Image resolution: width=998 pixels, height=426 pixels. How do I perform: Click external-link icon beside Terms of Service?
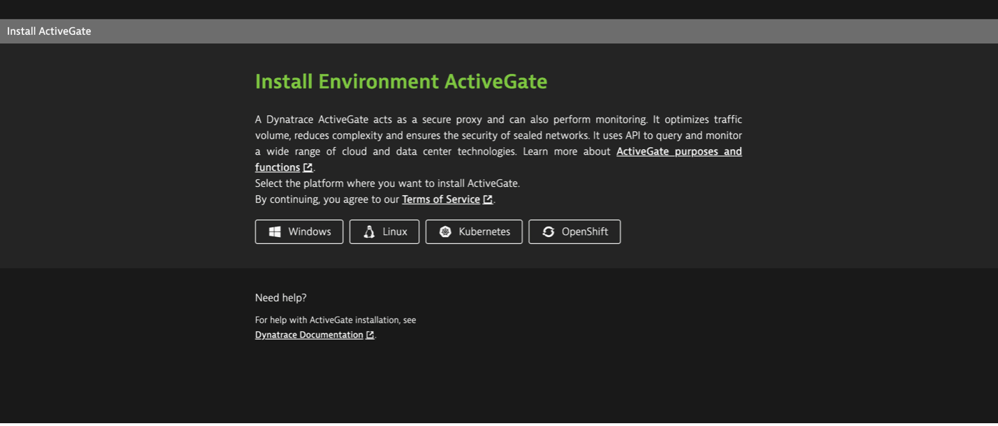(488, 199)
